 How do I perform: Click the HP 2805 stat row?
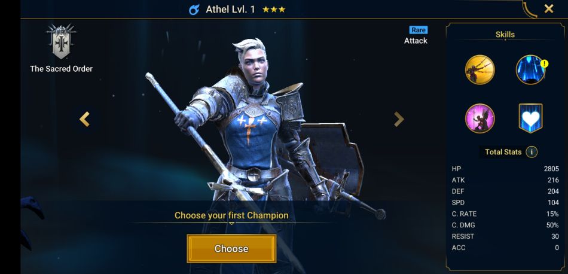[505, 169]
